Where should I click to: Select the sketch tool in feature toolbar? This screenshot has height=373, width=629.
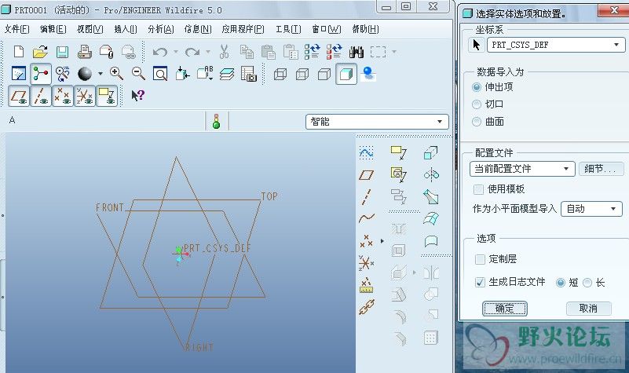click(x=366, y=153)
